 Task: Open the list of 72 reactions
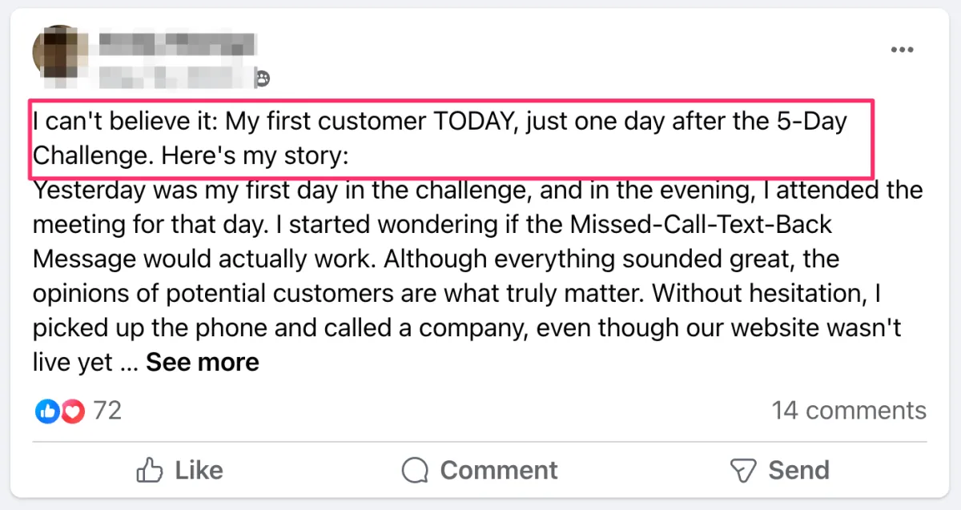[107, 411]
